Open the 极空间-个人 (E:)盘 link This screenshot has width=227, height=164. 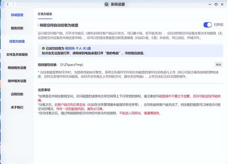78,48
